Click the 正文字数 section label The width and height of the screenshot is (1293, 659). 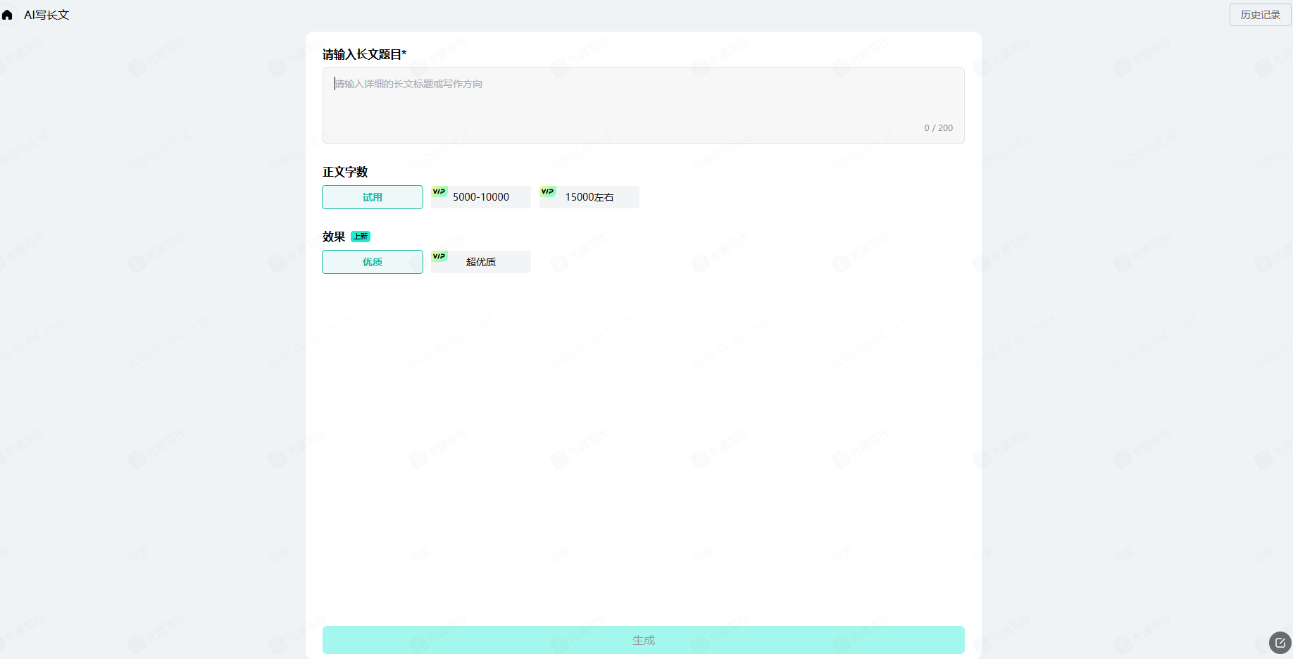345,172
